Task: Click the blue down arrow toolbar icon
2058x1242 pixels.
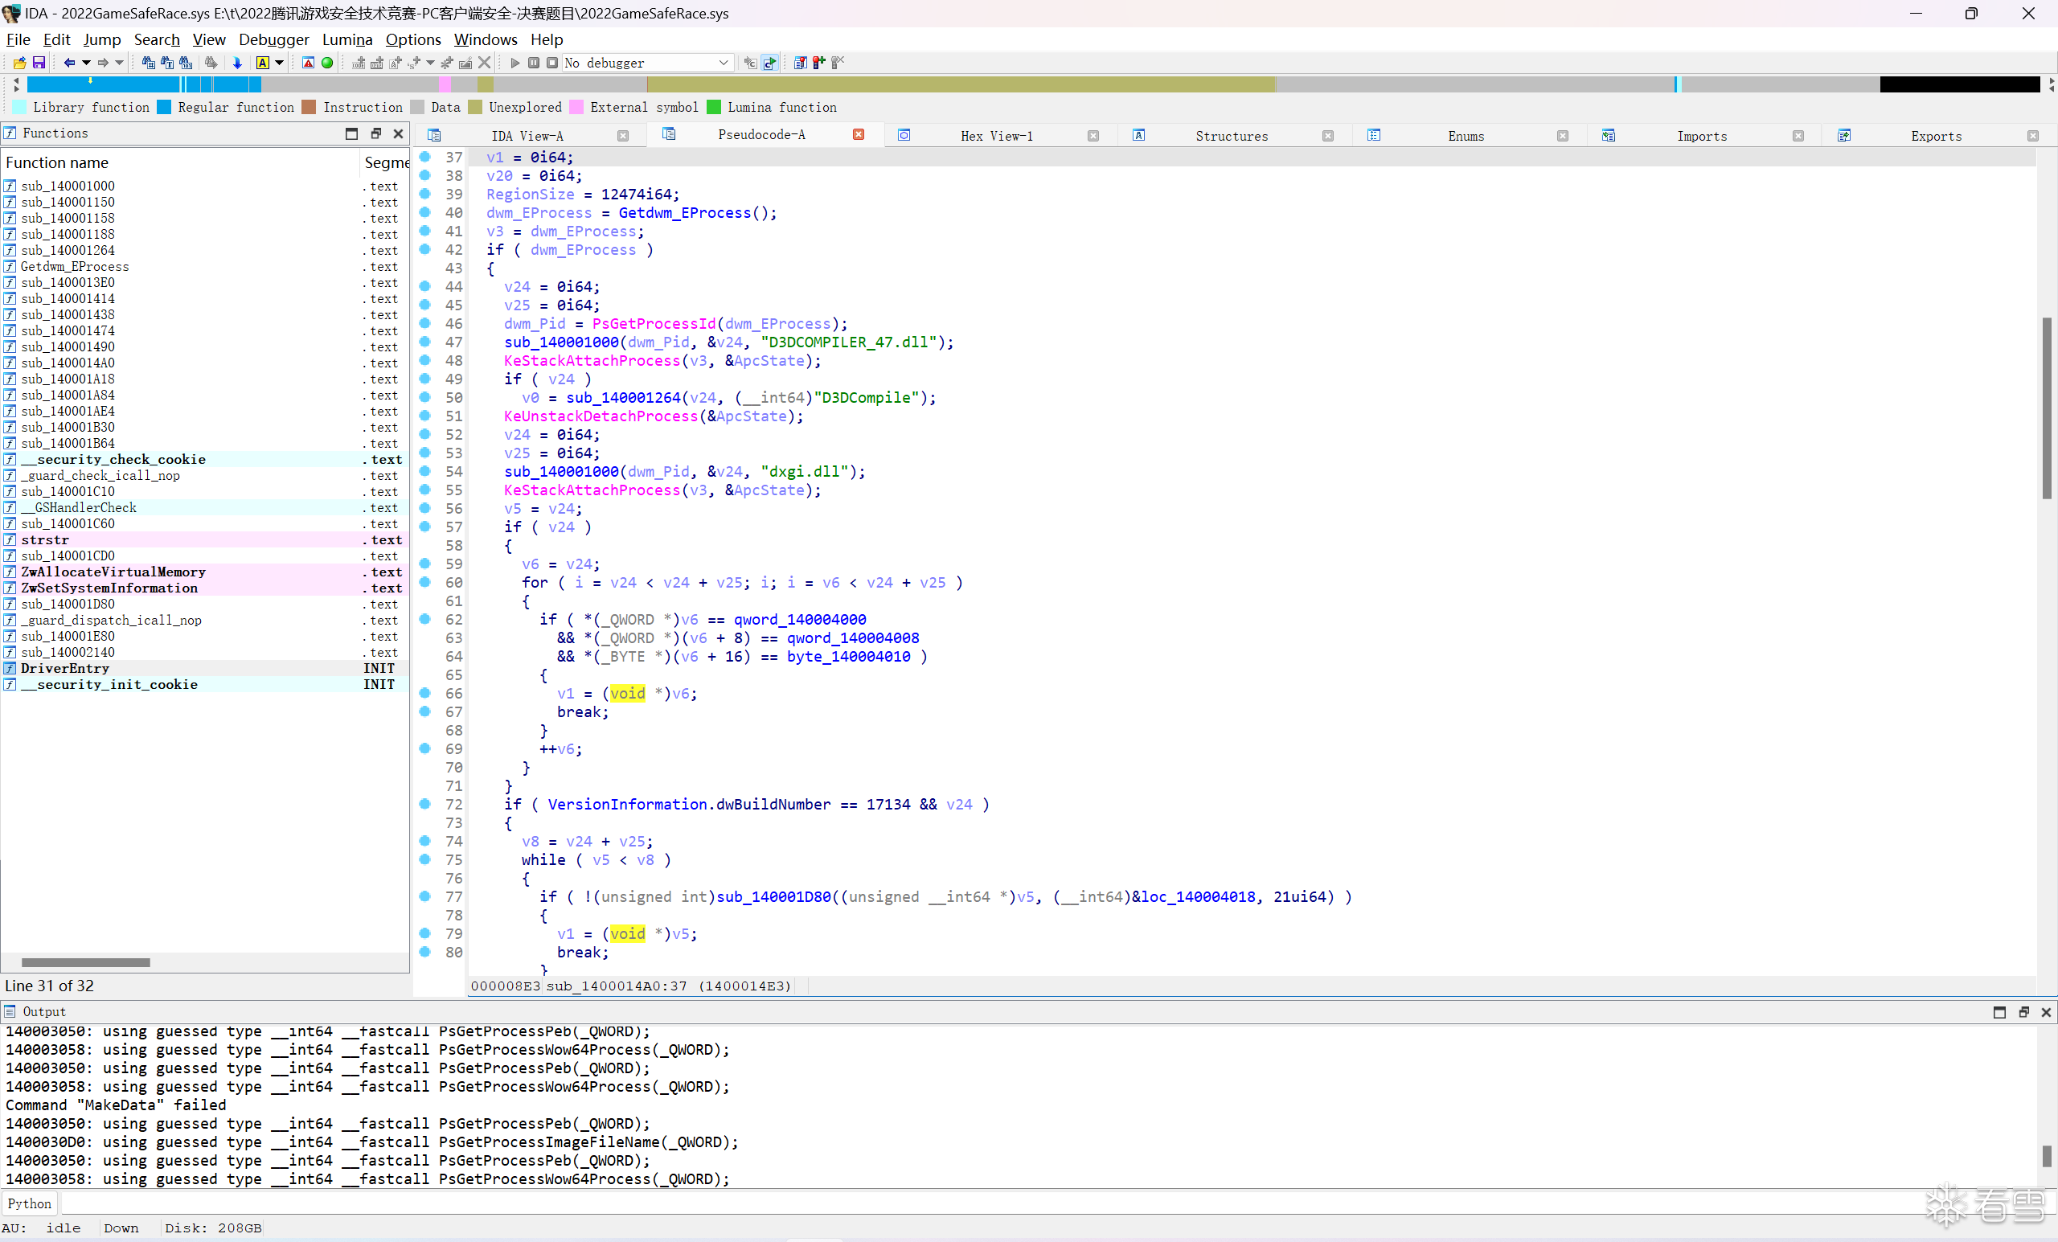Action: 237,63
